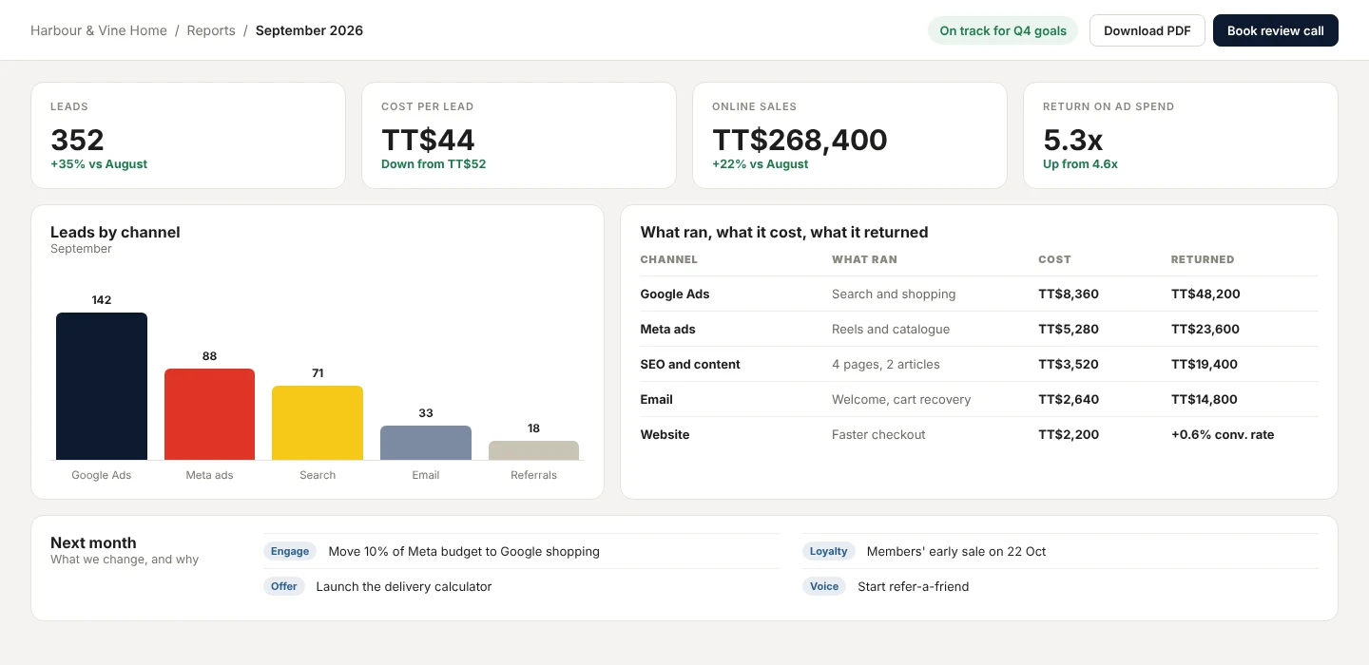Click the Offer tag
The width and height of the screenshot is (1369, 665).
(284, 586)
